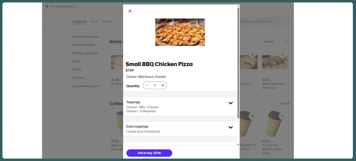This screenshot has width=356, height=161.
Task: Expand the Toppings section chevron
Action: [231, 103]
